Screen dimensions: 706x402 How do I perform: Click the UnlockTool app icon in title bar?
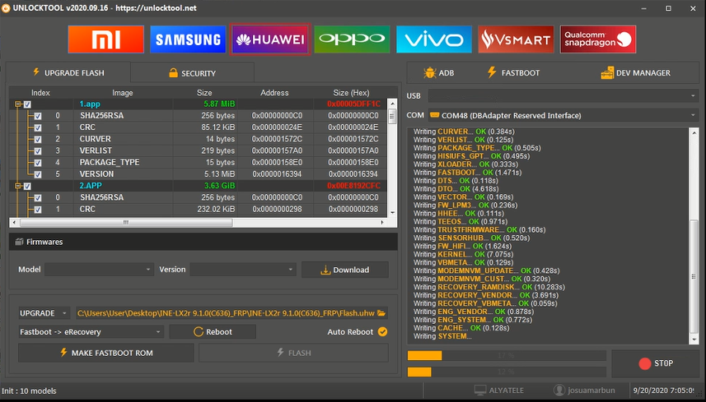(6, 8)
